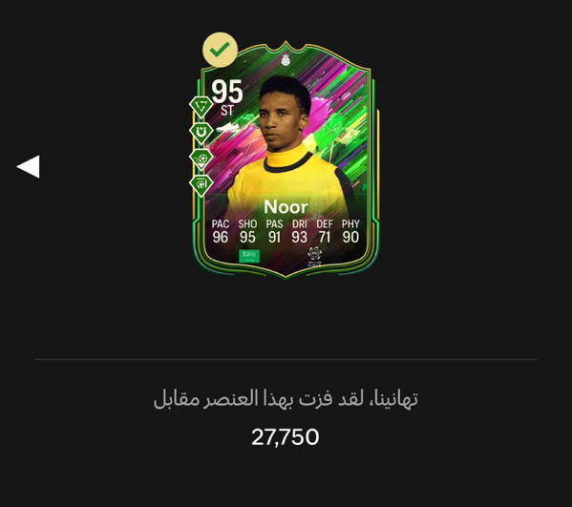Click the league logo at card bottom

tap(314, 256)
